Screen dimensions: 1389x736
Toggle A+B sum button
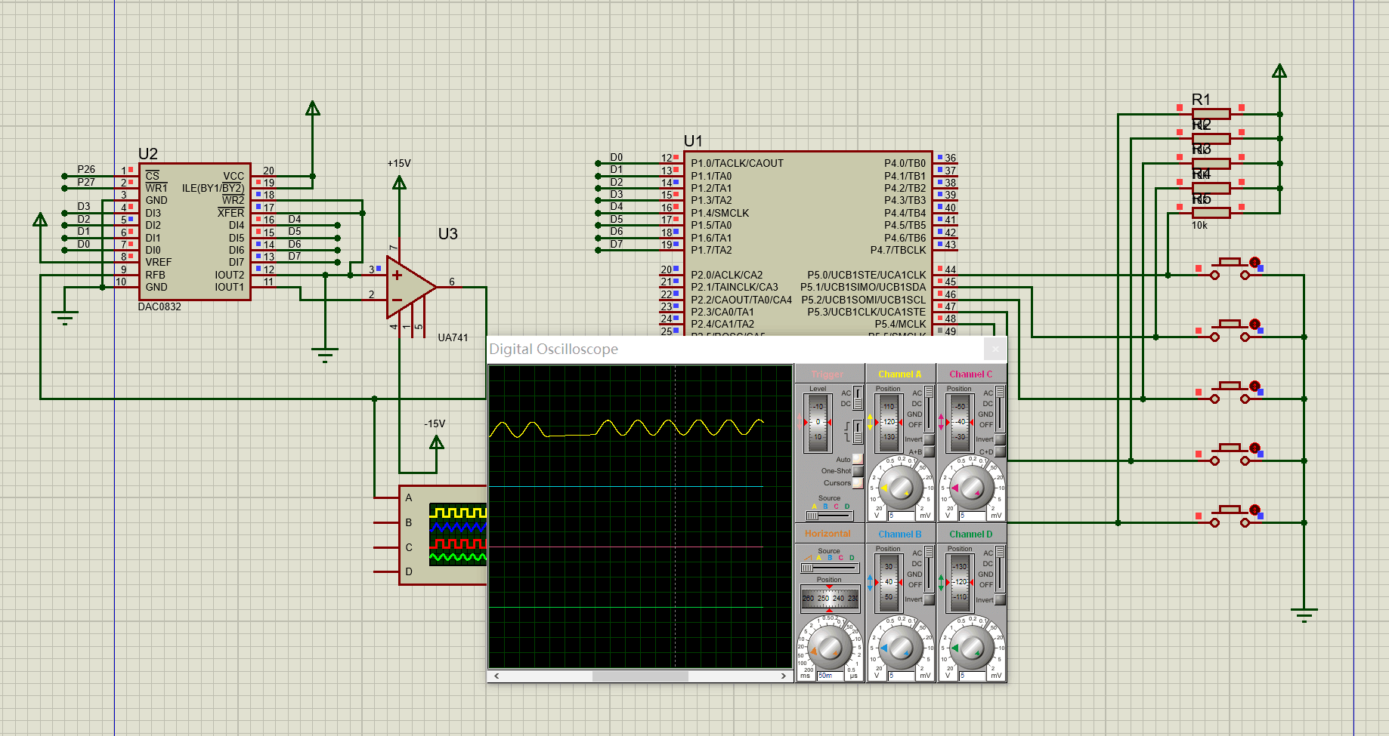pyautogui.click(x=930, y=451)
